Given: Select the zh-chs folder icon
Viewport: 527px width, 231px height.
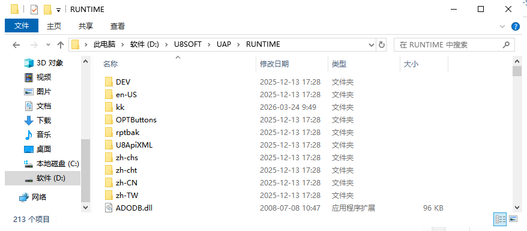Looking at the screenshot, I should pyautogui.click(x=109, y=157).
